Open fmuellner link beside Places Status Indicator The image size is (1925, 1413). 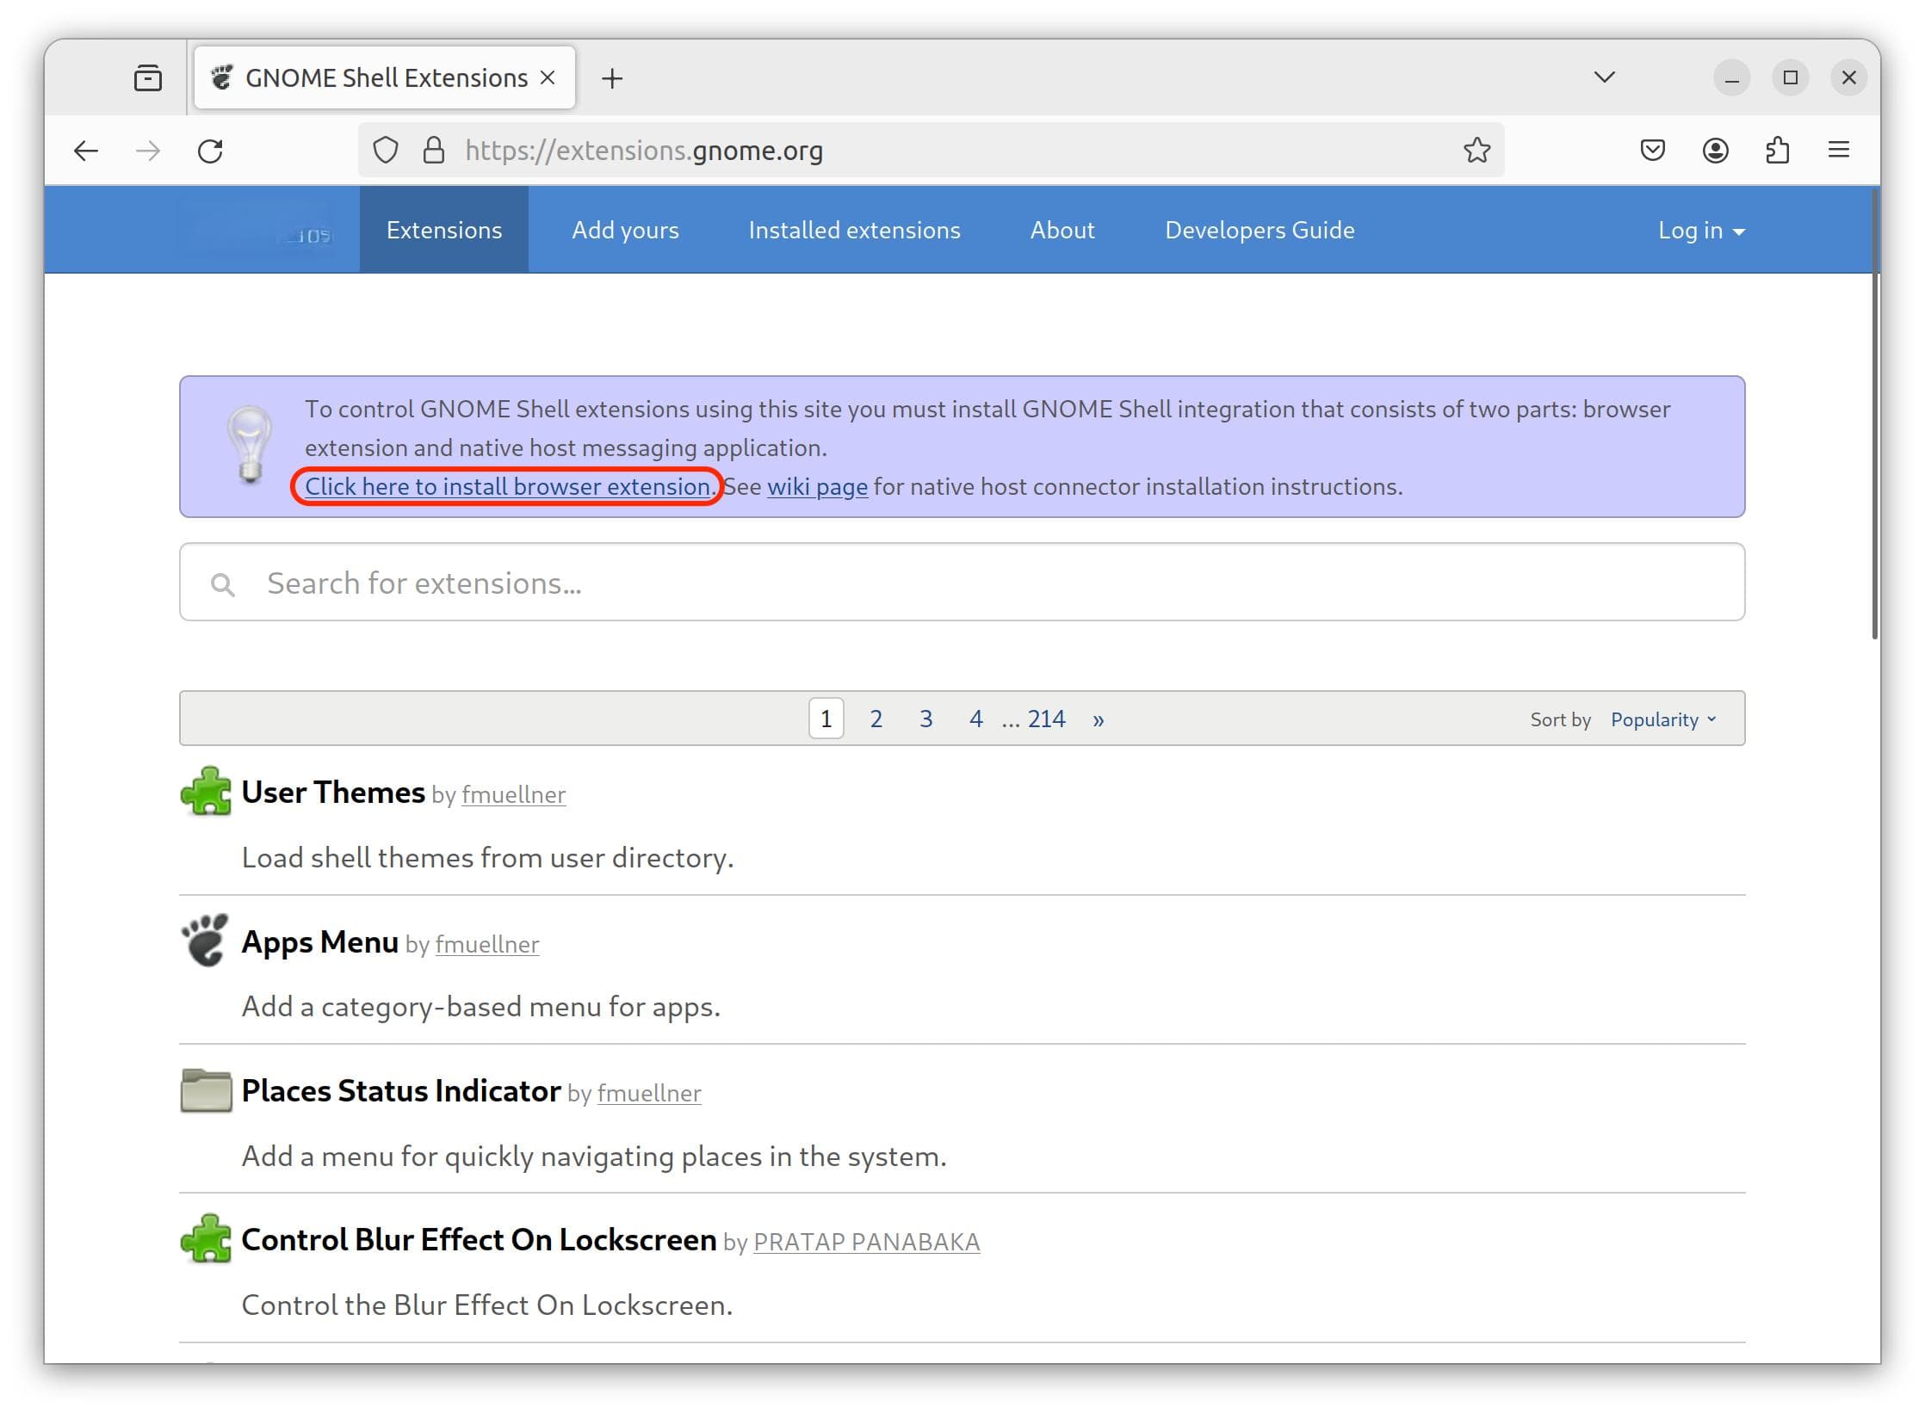pyautogui.click(x=649, y=1093)
